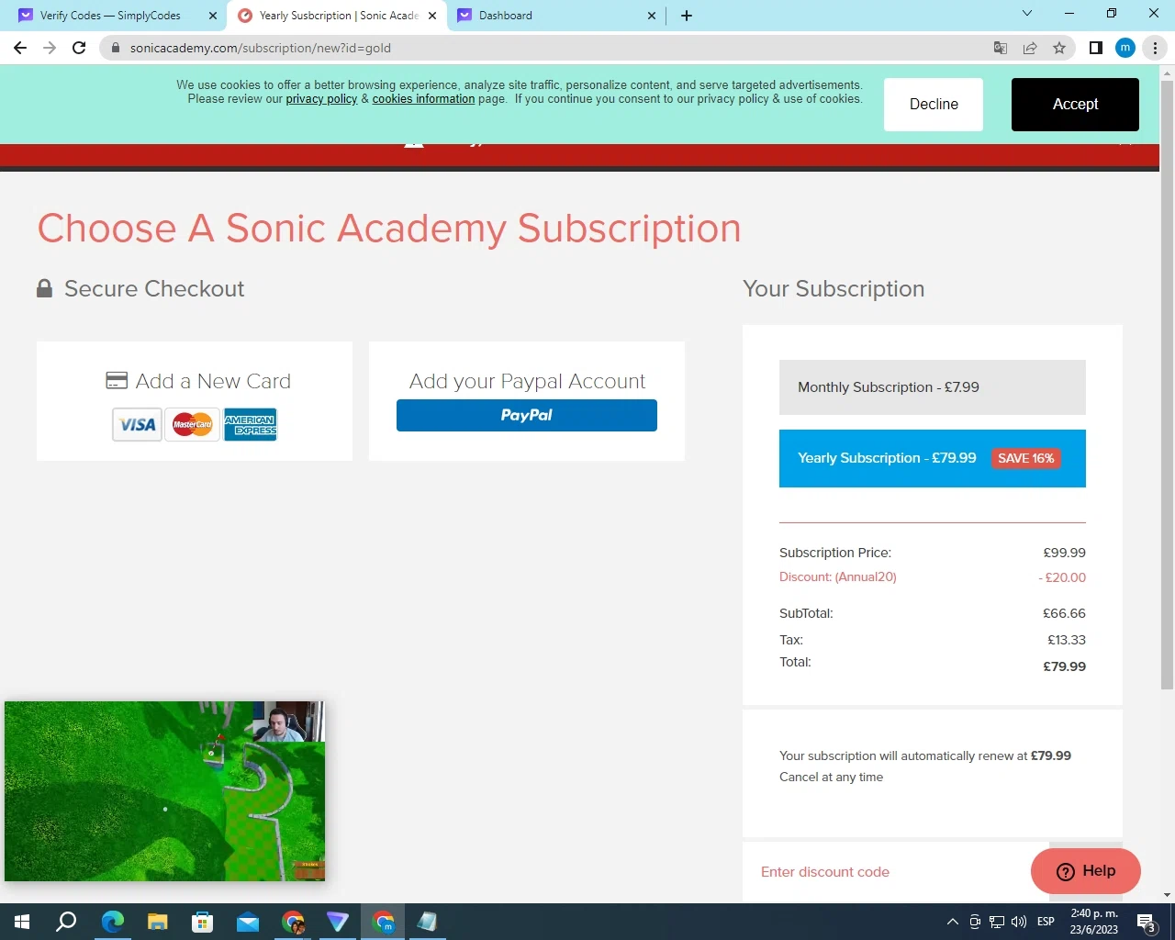
Task: Close the Yearly Subscription tab
Action: [432, 16]
